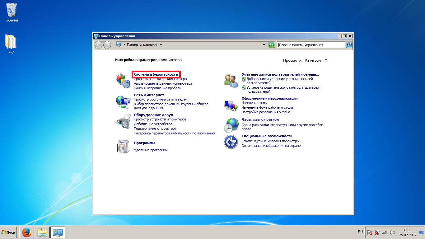The width and height of the screenshot is (425, 239).
Task: Open Часы, язык и регион category
Action: [x=260, y=120]
